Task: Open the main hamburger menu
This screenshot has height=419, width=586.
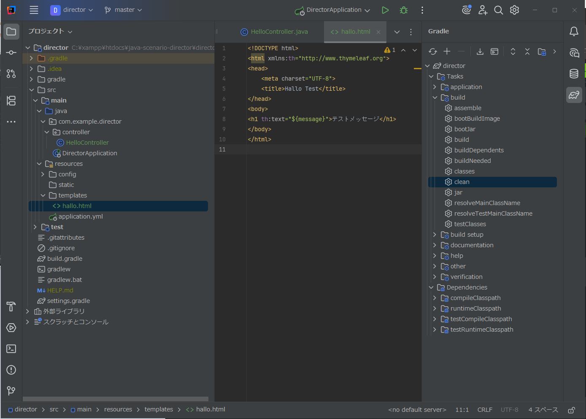Action: point(34,10)
